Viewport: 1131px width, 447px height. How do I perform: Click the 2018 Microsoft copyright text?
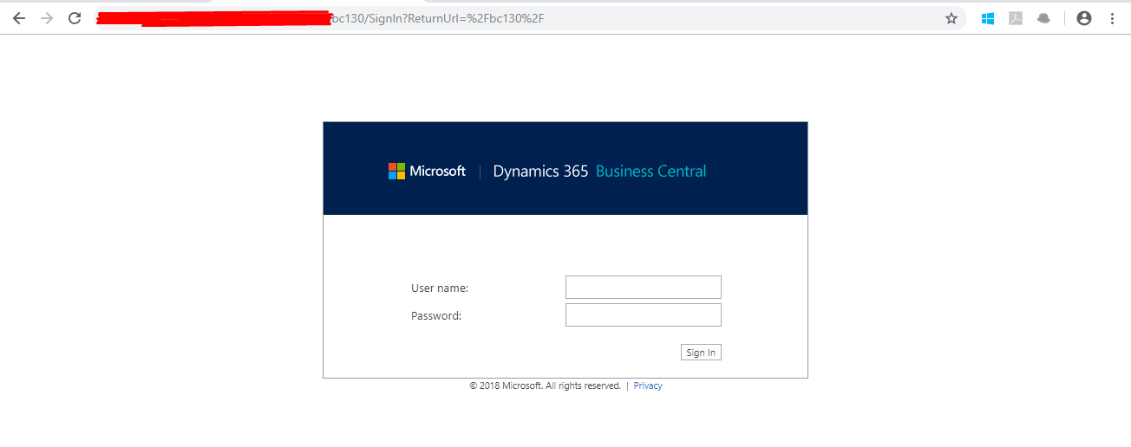545,386
